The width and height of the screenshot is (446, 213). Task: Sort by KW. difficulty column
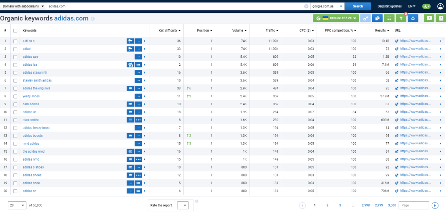coord(169,31)
